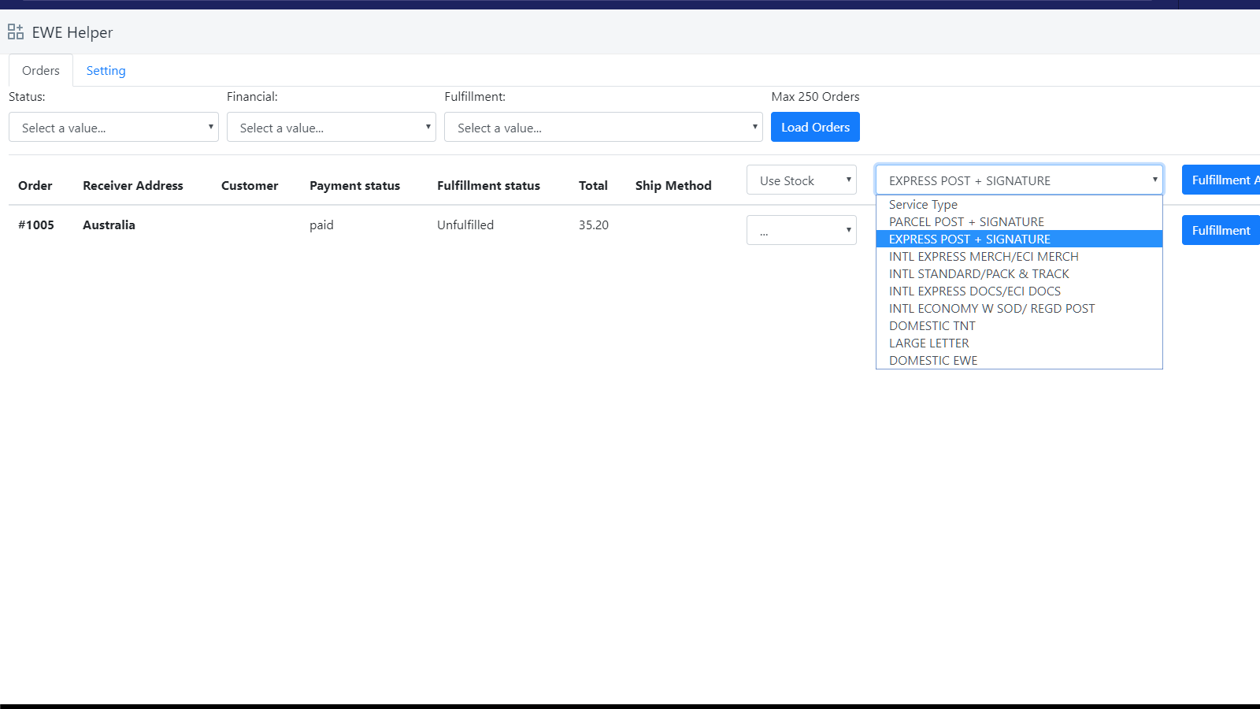Viewport: 1260px width, 709px height.
Task: Click the Australia receiver address cell
Action: point(109,225)
